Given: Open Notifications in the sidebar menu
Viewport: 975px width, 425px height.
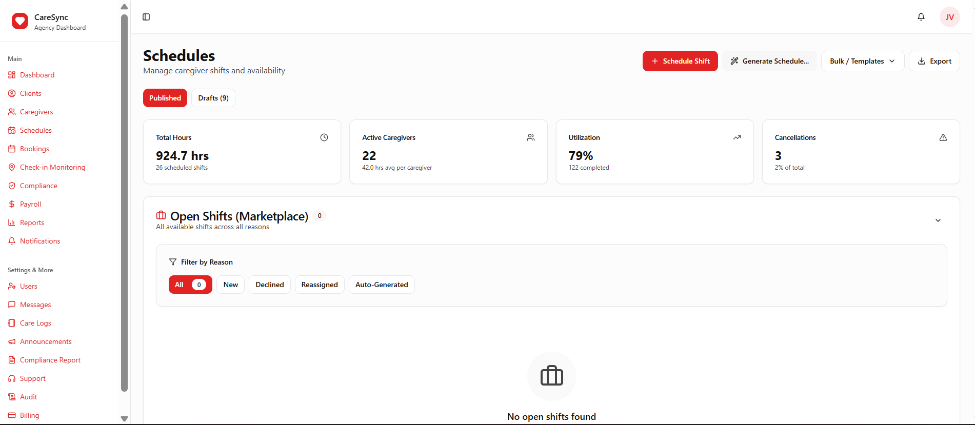Looking at the screenshot, I should [40, 241].
